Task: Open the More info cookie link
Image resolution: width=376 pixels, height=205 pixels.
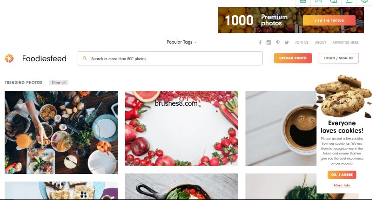Action: (x=342, y=186)
